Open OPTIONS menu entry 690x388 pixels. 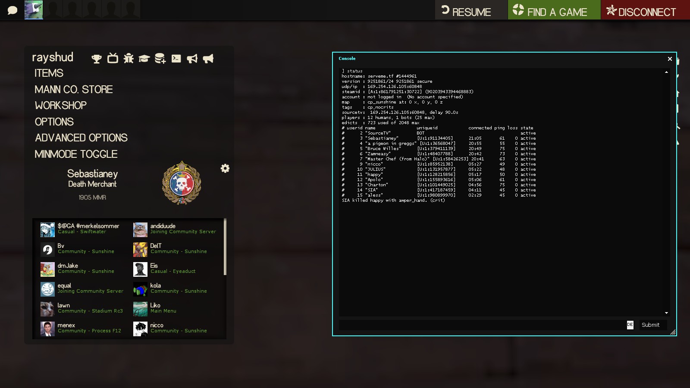coord(54,122)
